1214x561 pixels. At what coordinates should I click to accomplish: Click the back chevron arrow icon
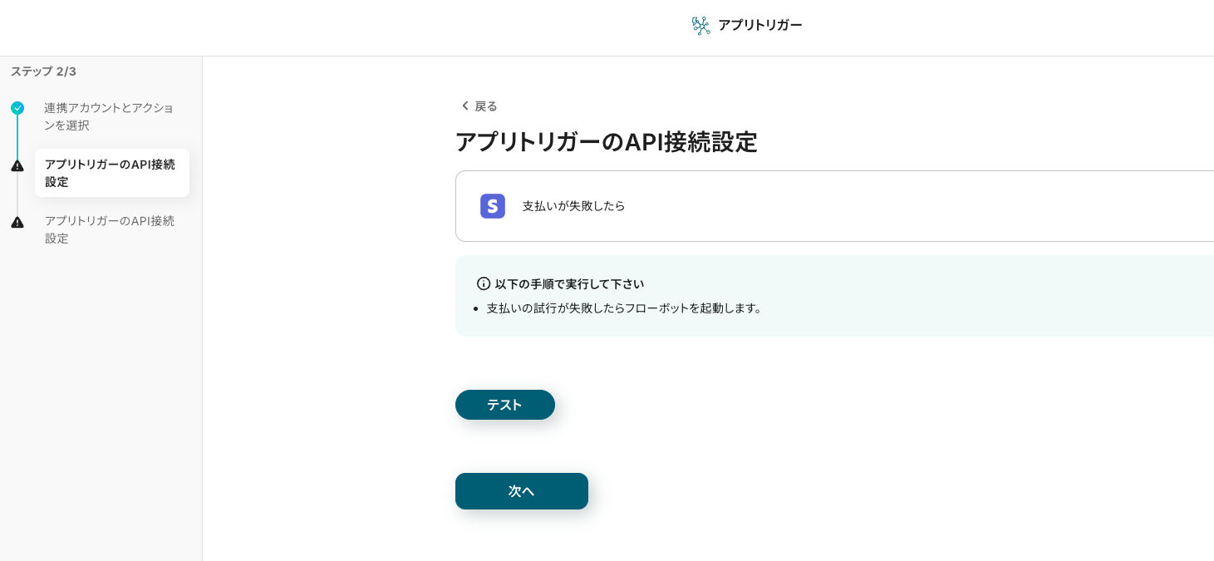[464, 106]
